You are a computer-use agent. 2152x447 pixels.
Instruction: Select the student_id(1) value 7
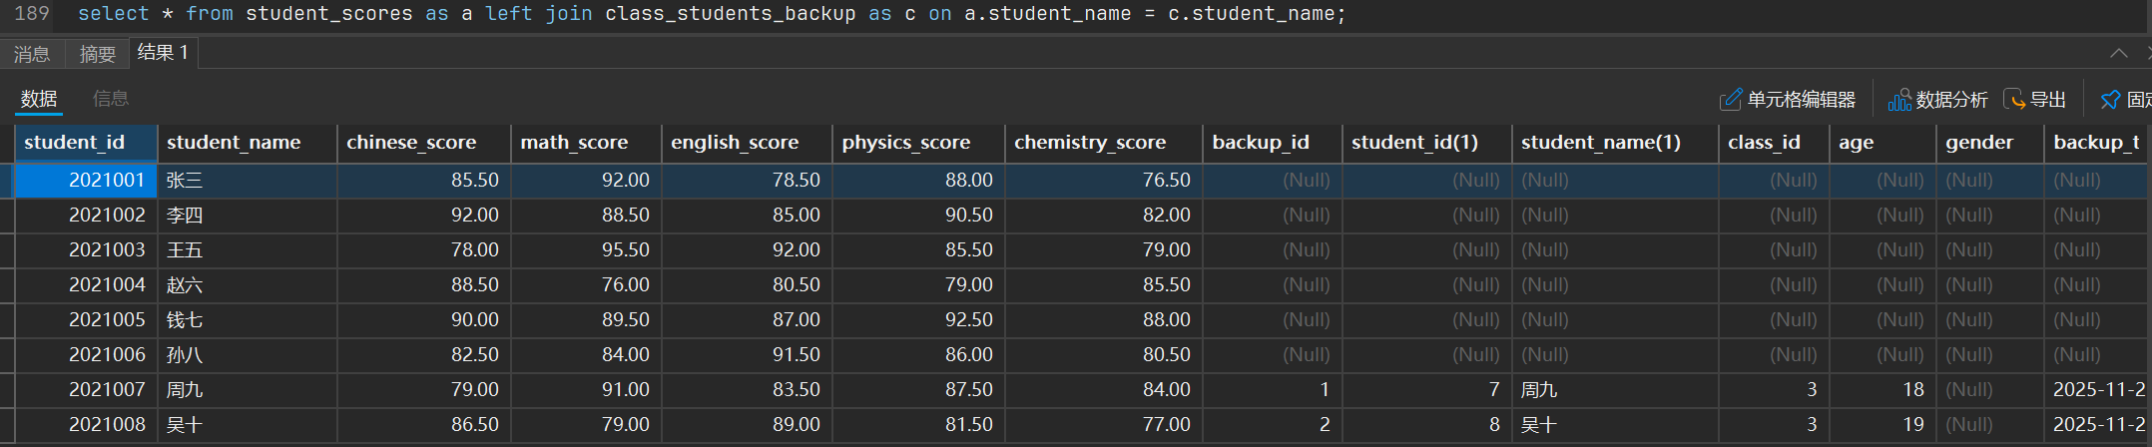click(x=1427, y=390)
